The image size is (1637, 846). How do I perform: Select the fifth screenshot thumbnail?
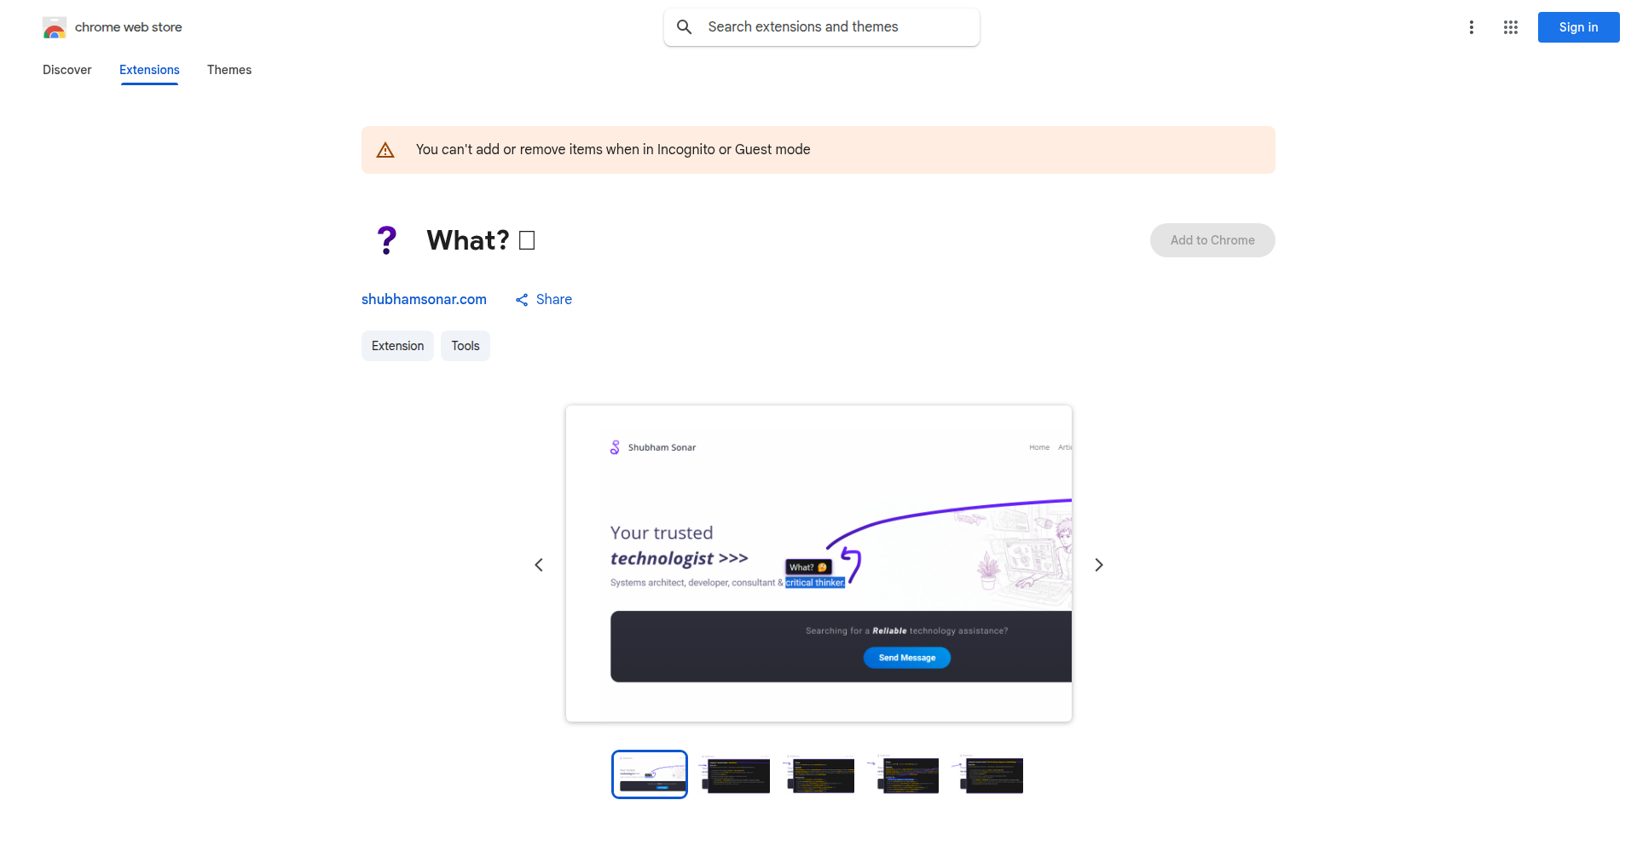click(987, 774)
